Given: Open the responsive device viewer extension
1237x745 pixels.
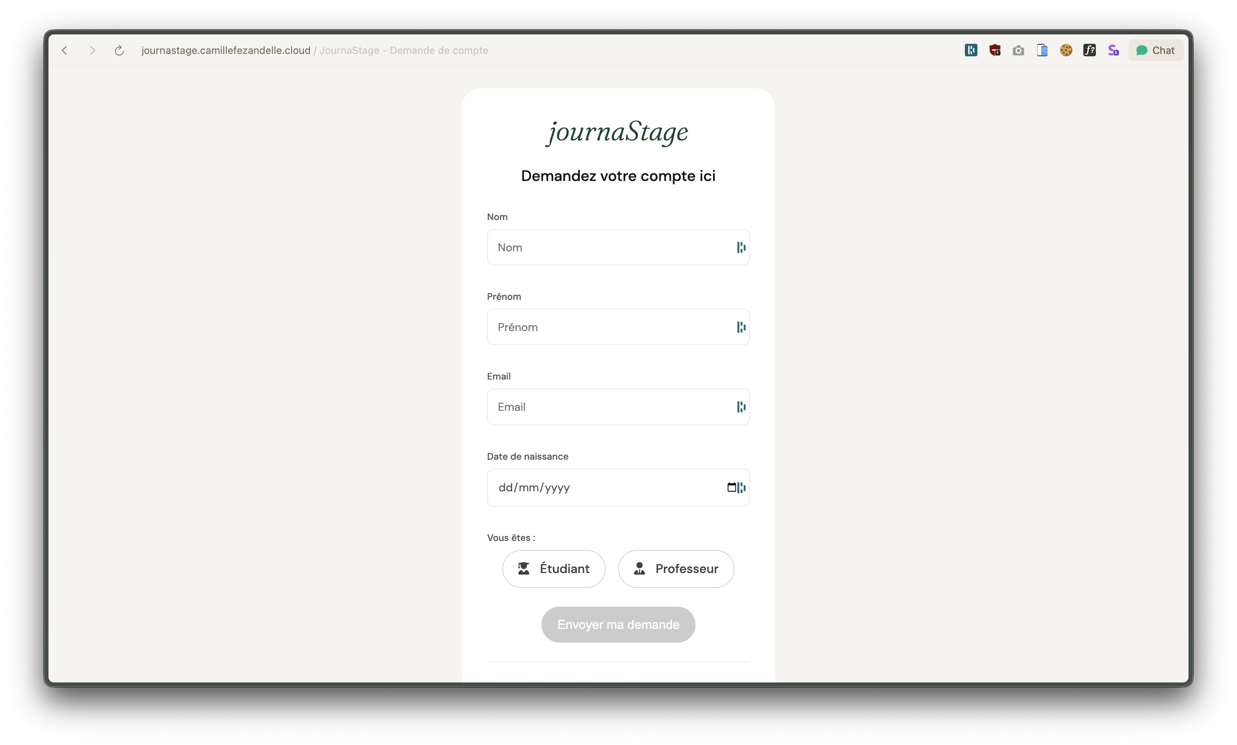Looking at the screenshot, I should [x=1042, y=50].
